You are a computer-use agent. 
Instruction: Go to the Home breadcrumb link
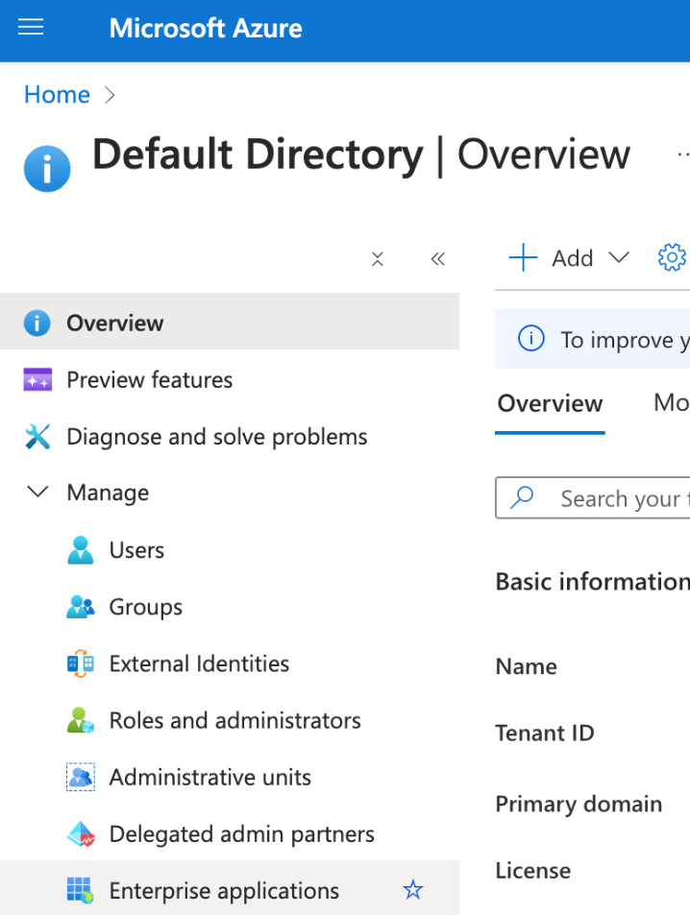[57, 94]
